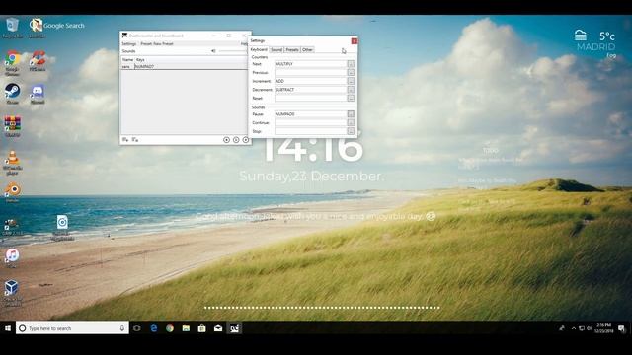Switch to the Presets tab in Settings
632x355 pixels.
[x=292, y=50]
